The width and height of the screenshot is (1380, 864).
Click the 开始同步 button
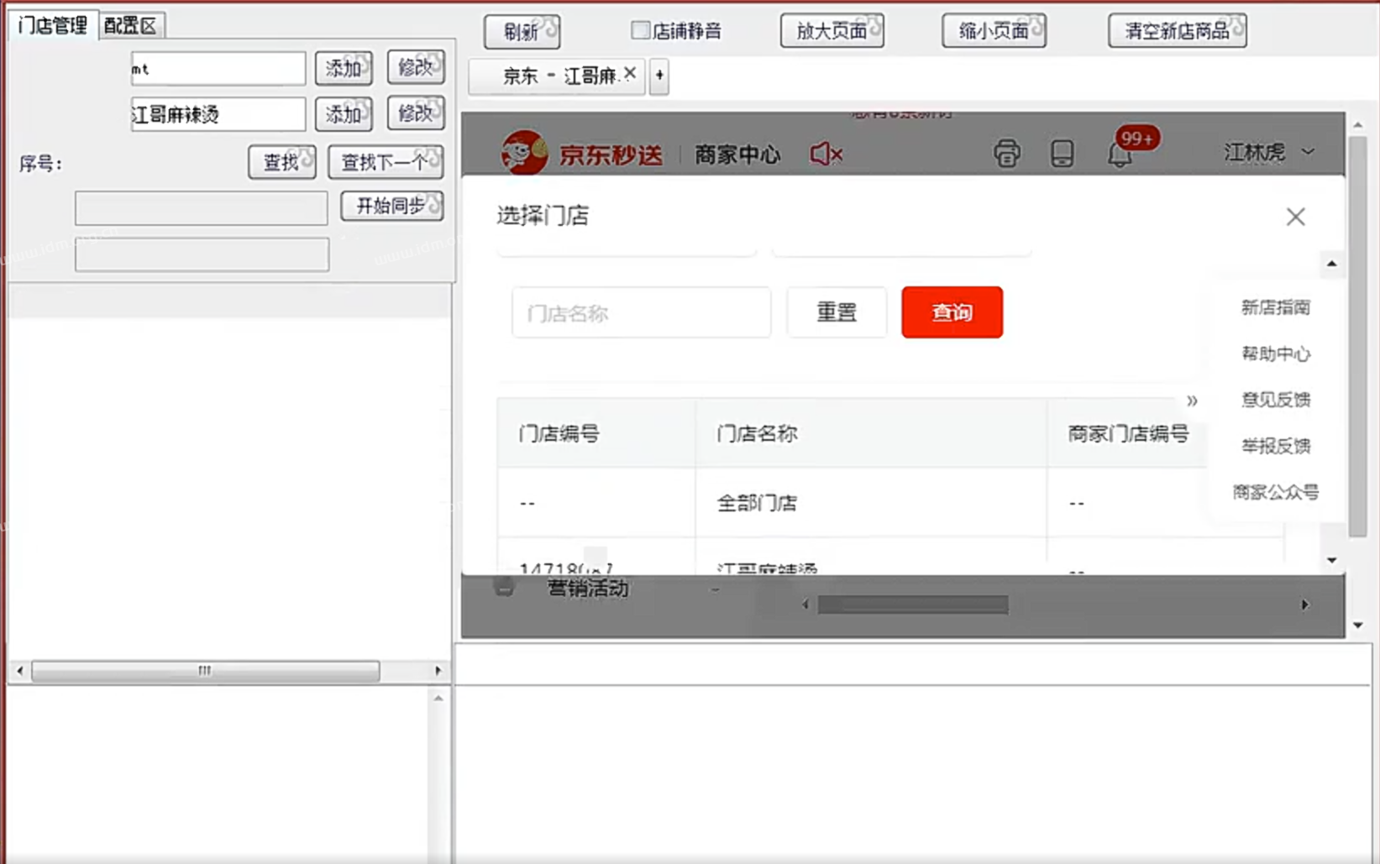392,206
